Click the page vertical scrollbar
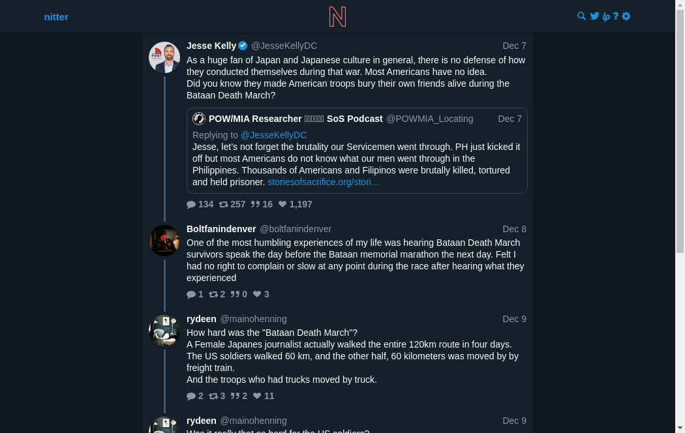 coord(680,130)
